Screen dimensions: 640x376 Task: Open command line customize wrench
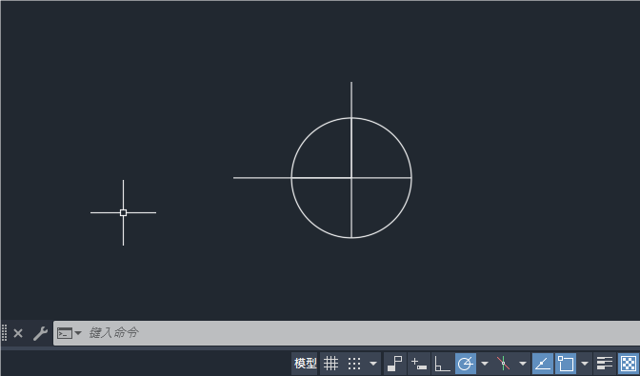40,333
